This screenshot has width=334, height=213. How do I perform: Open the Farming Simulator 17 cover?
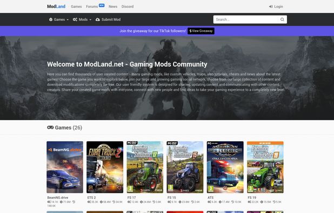tap(145, 167)
